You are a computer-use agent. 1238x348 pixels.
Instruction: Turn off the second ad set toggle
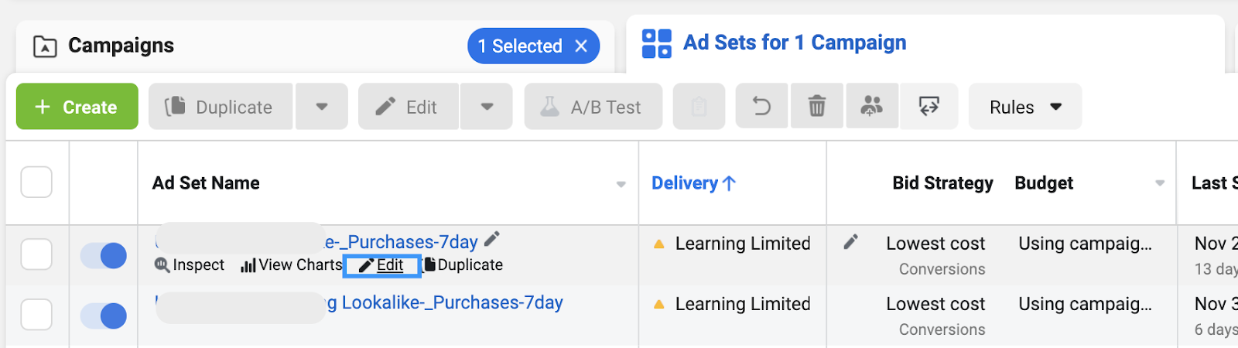coord(104,316)
